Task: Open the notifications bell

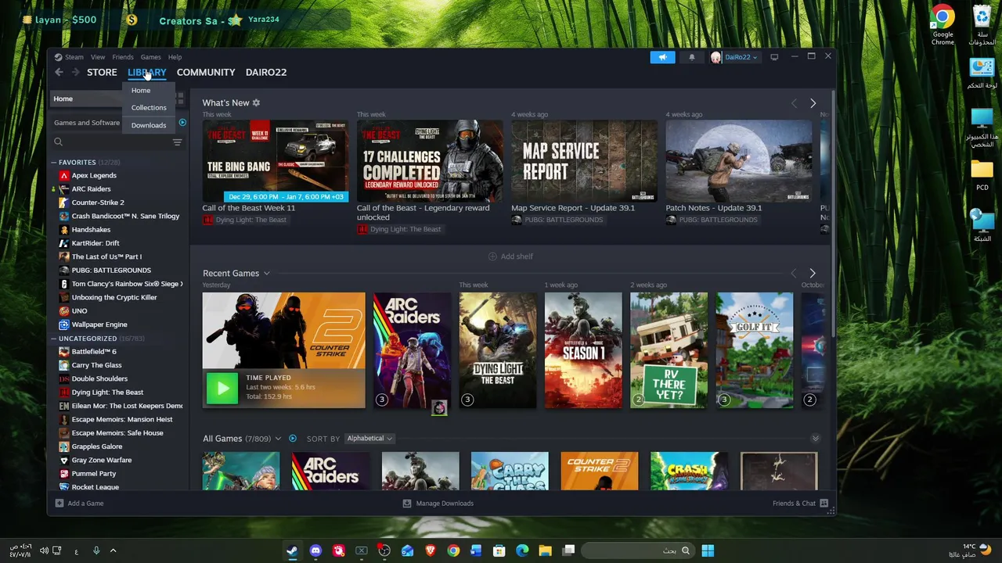Action: [691, 57]
